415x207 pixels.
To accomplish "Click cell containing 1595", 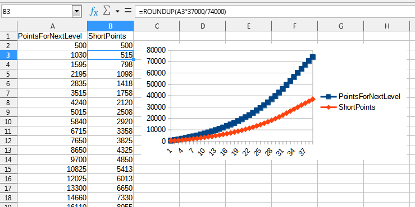I will click(52, 64).
